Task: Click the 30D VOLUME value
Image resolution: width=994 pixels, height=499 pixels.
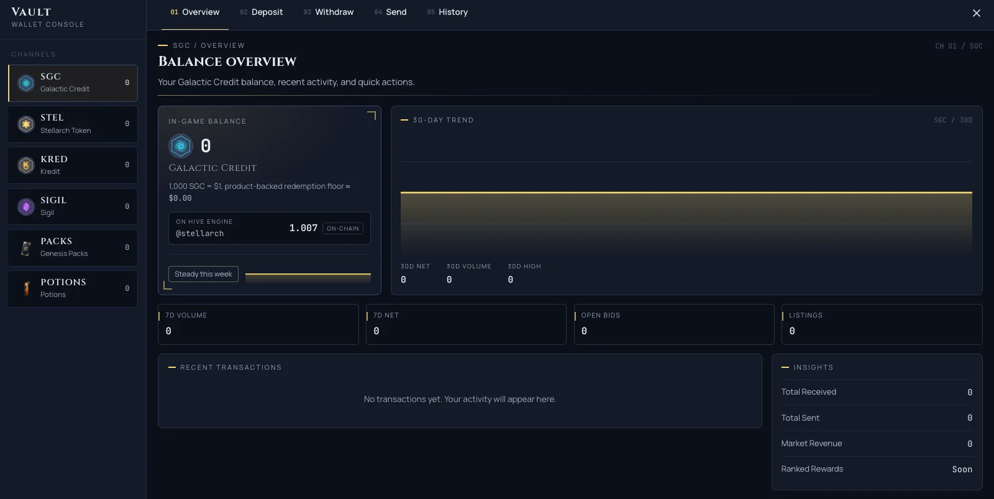Action: (x=449, y=280)
